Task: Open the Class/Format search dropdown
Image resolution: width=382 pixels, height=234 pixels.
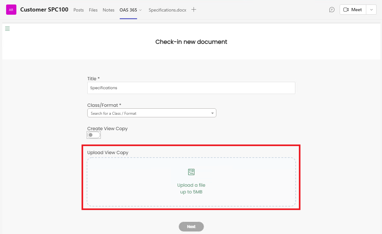Action: 152,113
